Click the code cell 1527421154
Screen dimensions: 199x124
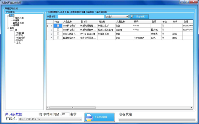[142, 38]
